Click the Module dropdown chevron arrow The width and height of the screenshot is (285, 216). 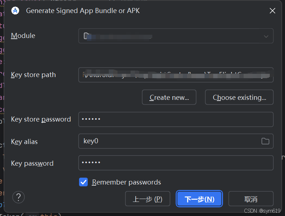click(266, 37)
